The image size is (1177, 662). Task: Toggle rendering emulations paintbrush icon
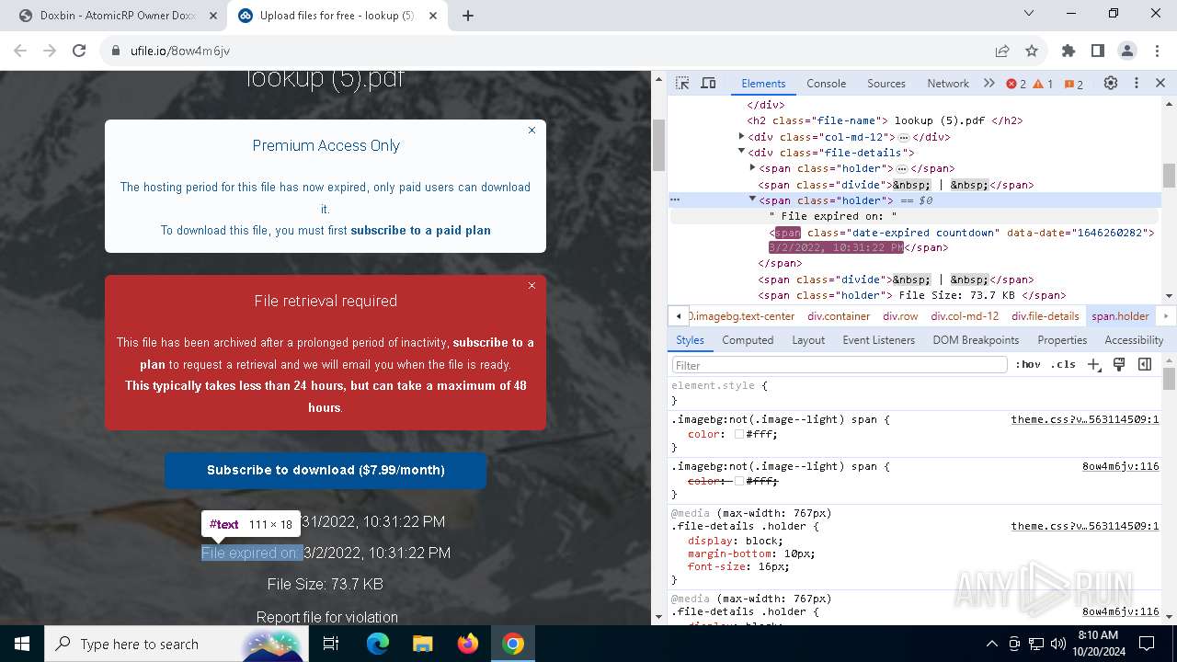click(x=1119, y=364)
